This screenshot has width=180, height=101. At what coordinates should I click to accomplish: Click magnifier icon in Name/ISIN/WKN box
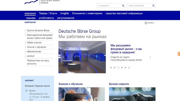(x=153, y=6)
